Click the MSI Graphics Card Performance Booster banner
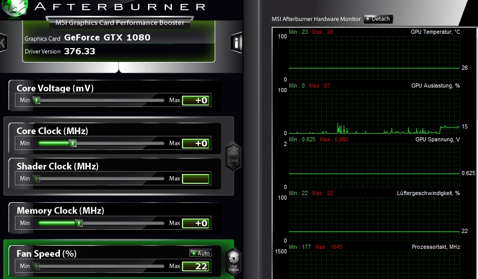The width and height of the screenshot is (478, 279). coord(120,23)
